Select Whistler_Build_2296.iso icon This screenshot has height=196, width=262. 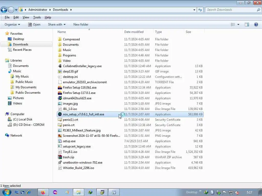[x=60, y=168]
